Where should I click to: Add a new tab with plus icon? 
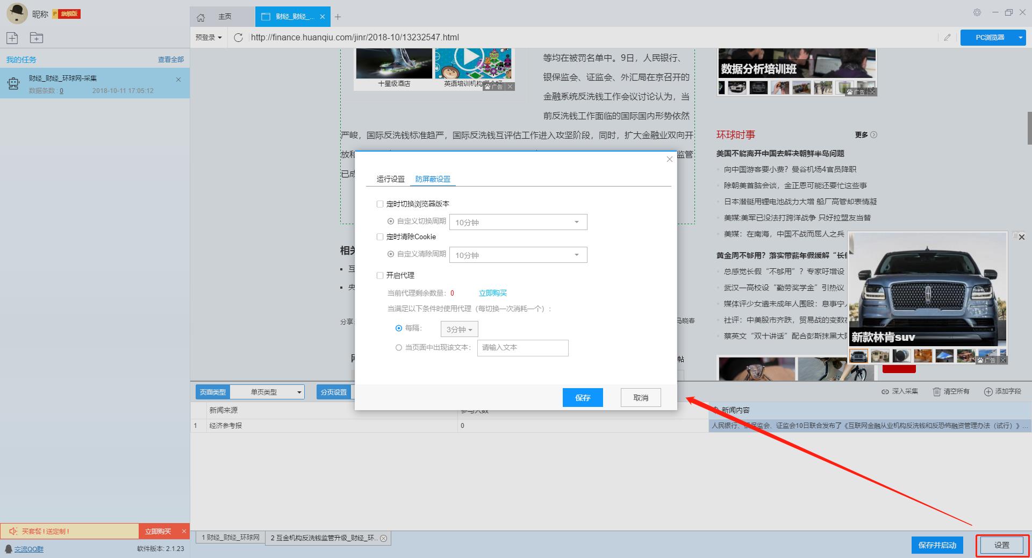(338, 17)
